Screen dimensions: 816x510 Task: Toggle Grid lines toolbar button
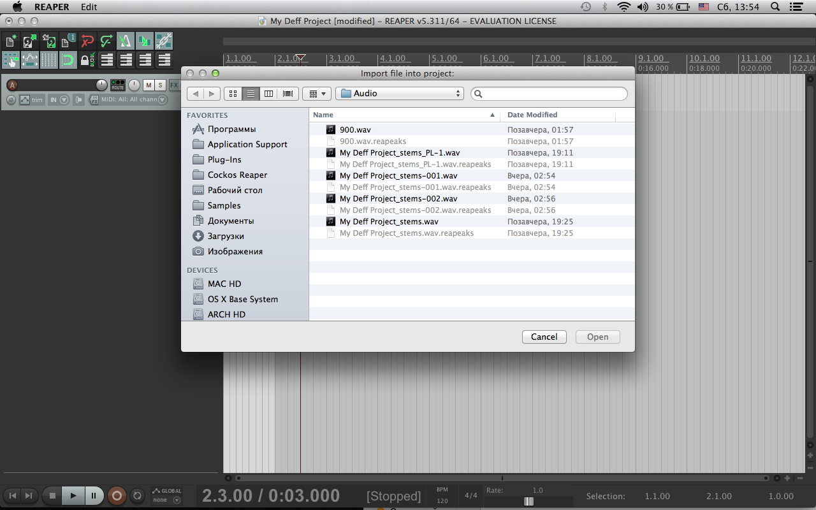point(49,60)
